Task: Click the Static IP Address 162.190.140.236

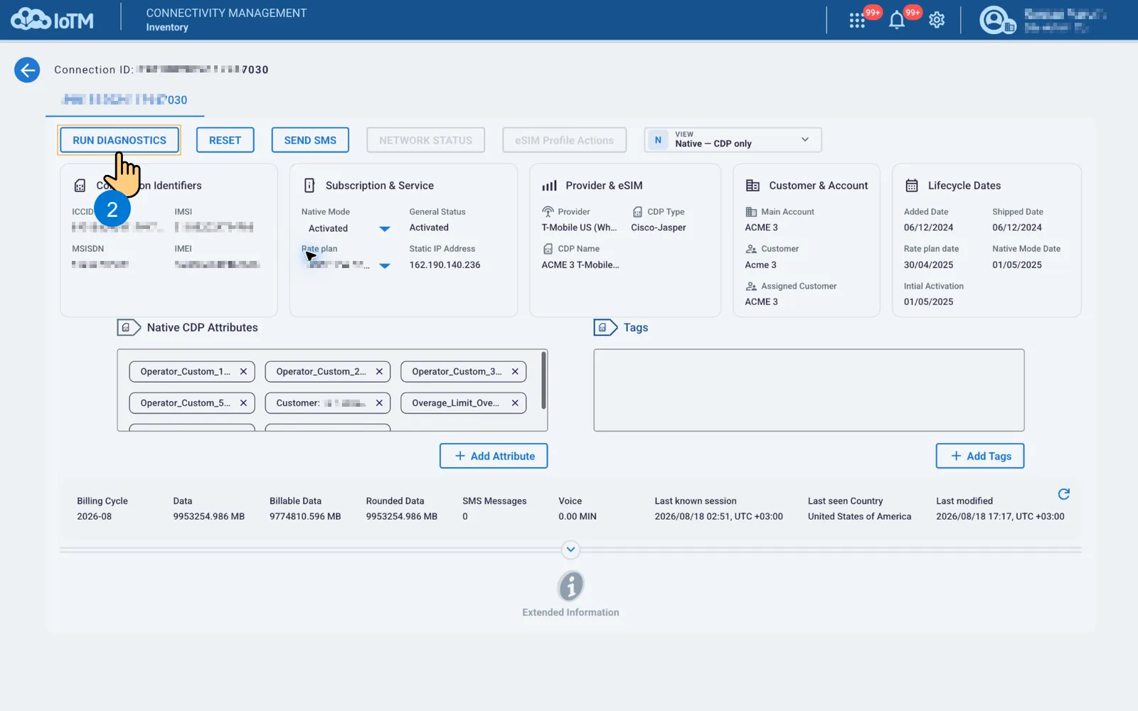Action: (445, 265)
